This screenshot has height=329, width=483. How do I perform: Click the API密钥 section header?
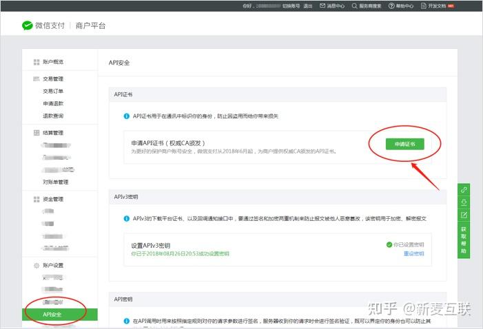pos(123,299)
